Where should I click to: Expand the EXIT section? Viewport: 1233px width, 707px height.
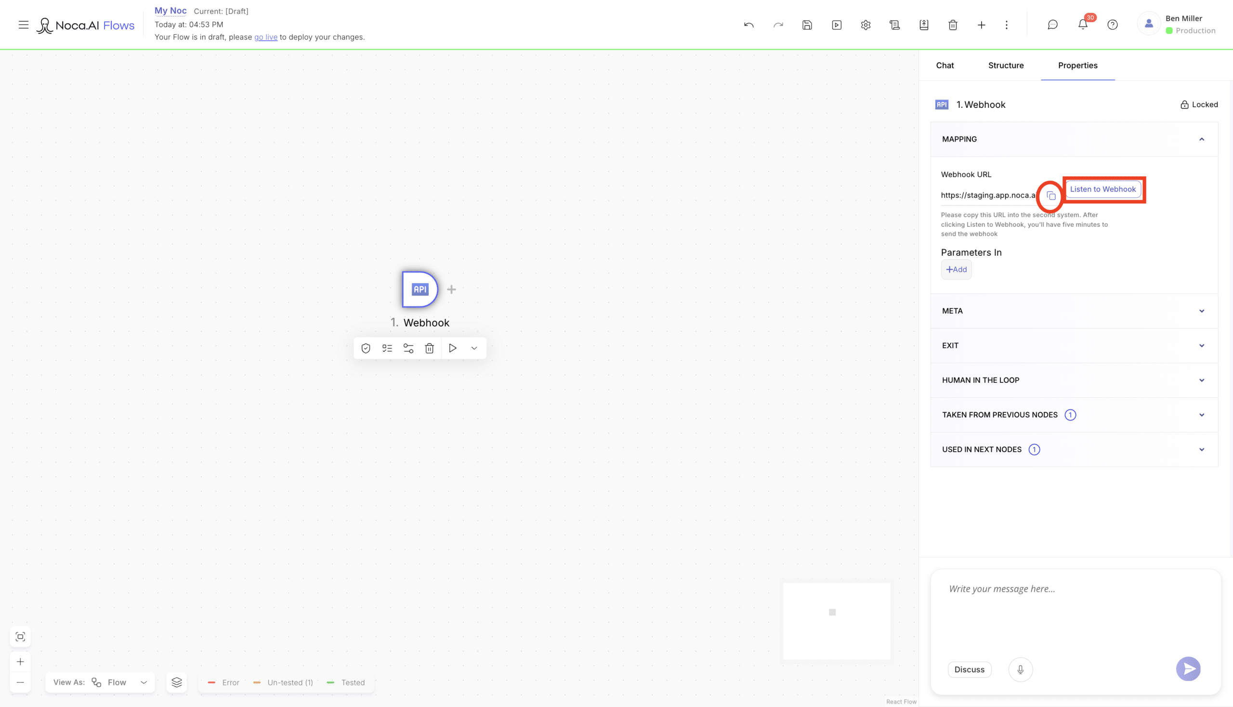1074,346
